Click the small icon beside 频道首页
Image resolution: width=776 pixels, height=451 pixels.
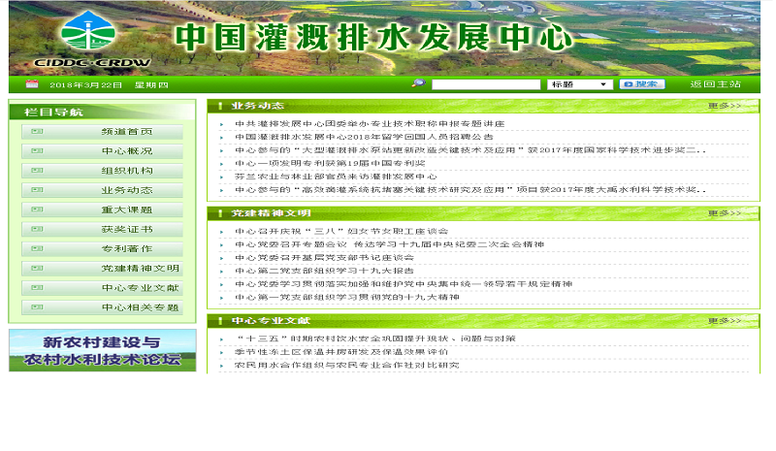click(37, 132)
